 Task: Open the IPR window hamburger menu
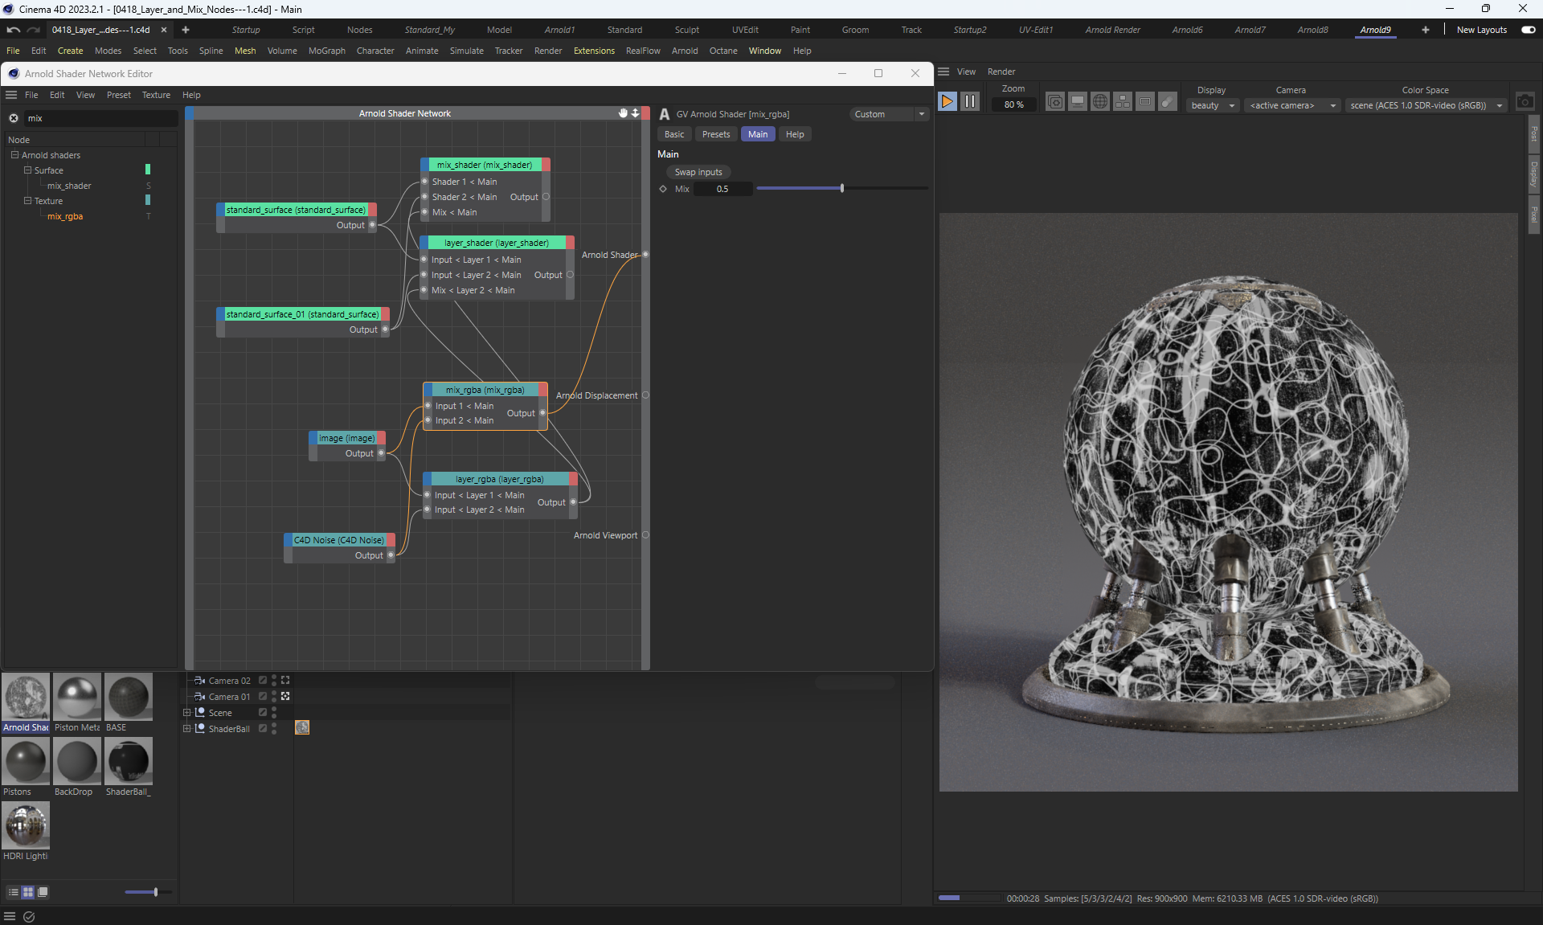tap(943, 72)
